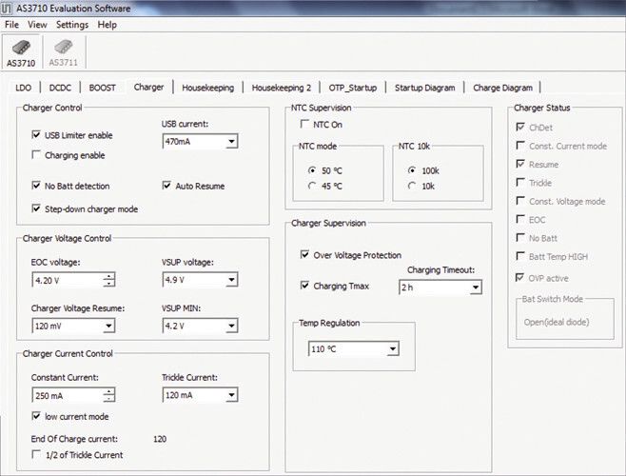Click the EOC status checkbox
Image resolution: width=626 pixels, height=476 pixels.
point(520,219)
